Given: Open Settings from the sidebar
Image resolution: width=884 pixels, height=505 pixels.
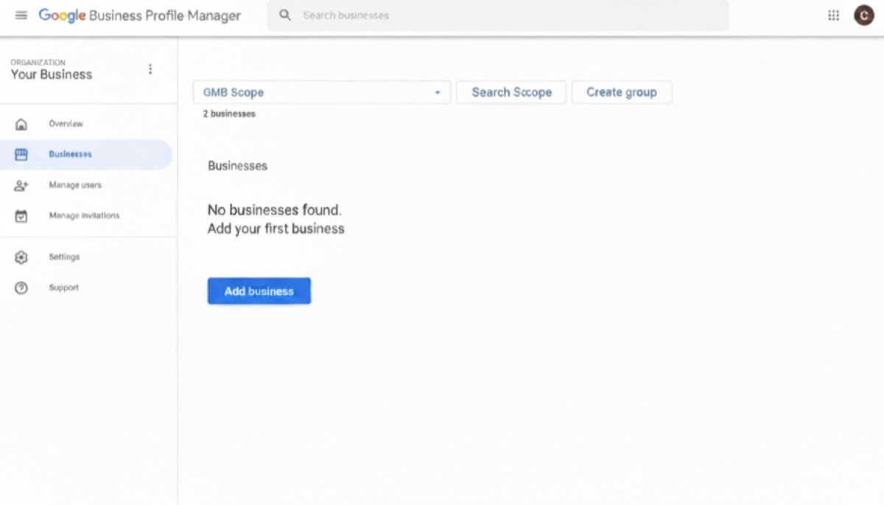Looking at the screenshot, I should 86,257.
